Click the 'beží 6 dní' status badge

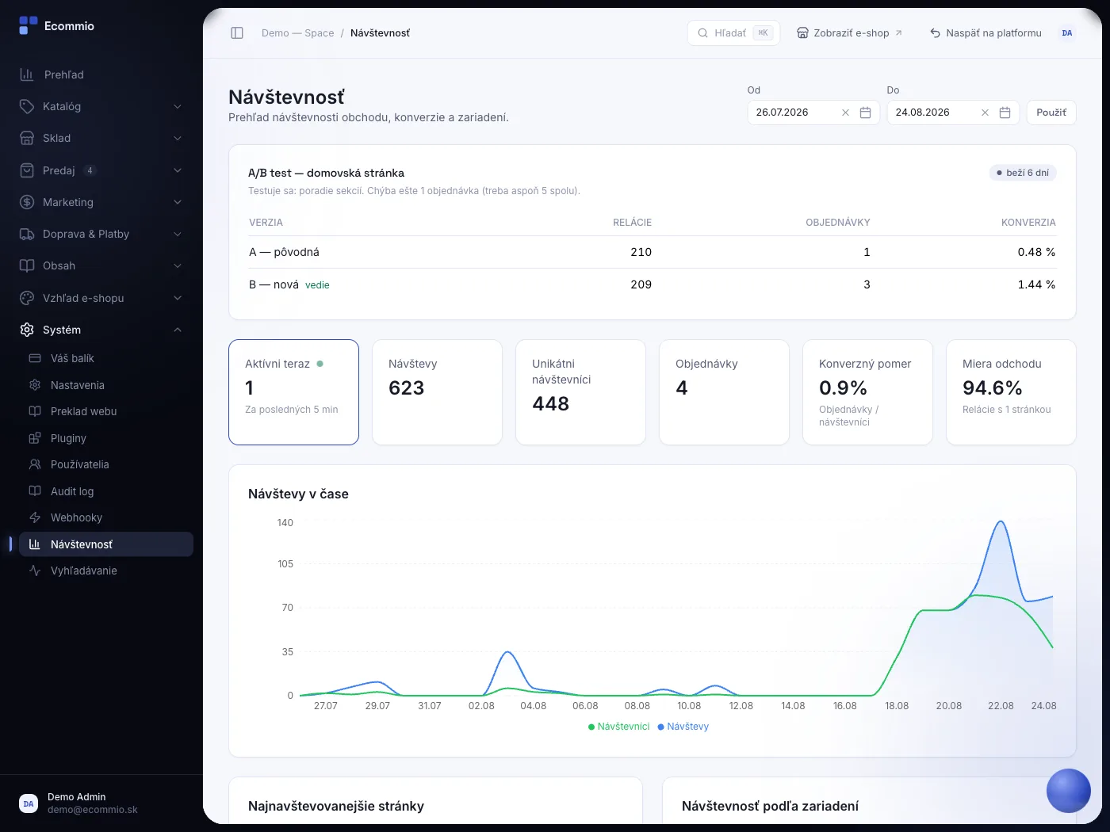coord(1023,173)
